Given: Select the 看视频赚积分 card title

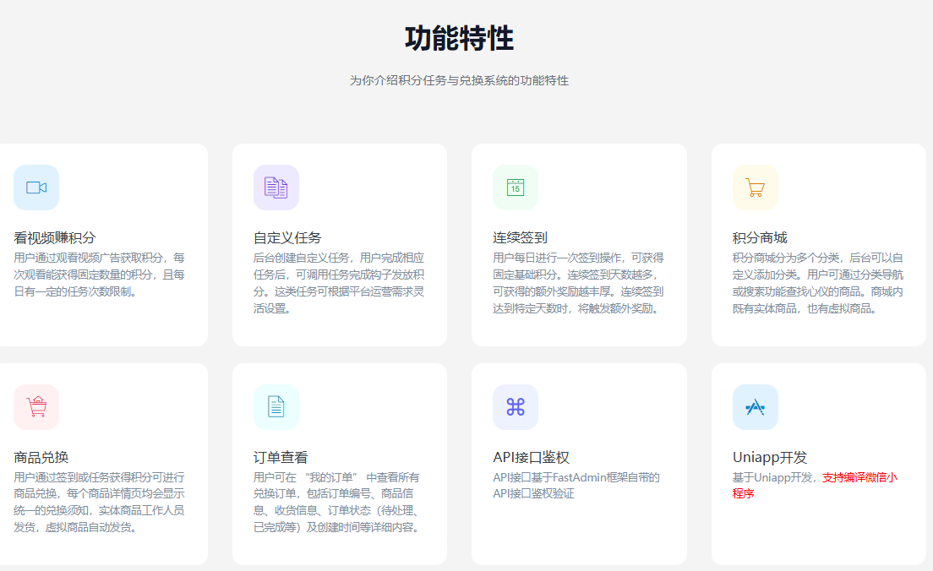Looking at the screenshot, I should click(x=55, y=238).
